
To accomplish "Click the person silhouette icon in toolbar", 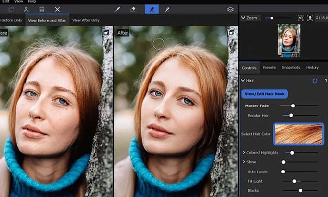I will [26, 9].
